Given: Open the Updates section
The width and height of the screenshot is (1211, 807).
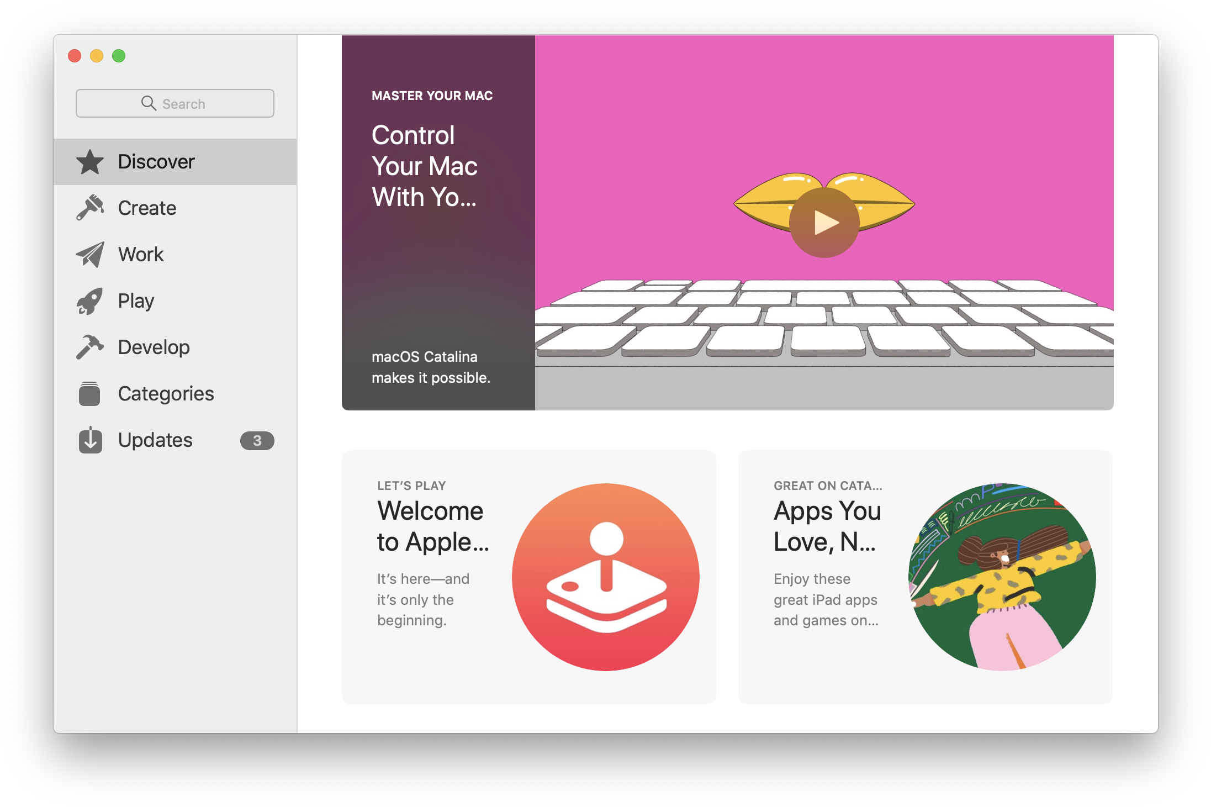Looking at the screenshot, I should click(175, 440).
